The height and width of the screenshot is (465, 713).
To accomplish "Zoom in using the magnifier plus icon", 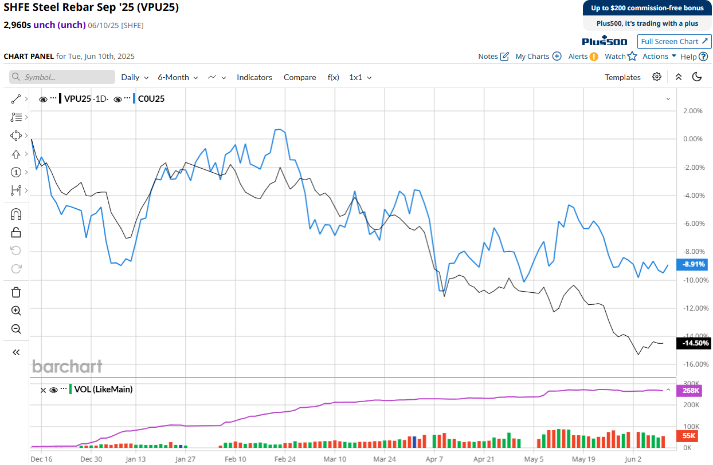I will pyautogui.click(x=16, y=311).
